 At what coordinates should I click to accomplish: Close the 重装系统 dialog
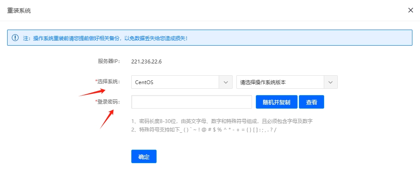coord(410,11)
